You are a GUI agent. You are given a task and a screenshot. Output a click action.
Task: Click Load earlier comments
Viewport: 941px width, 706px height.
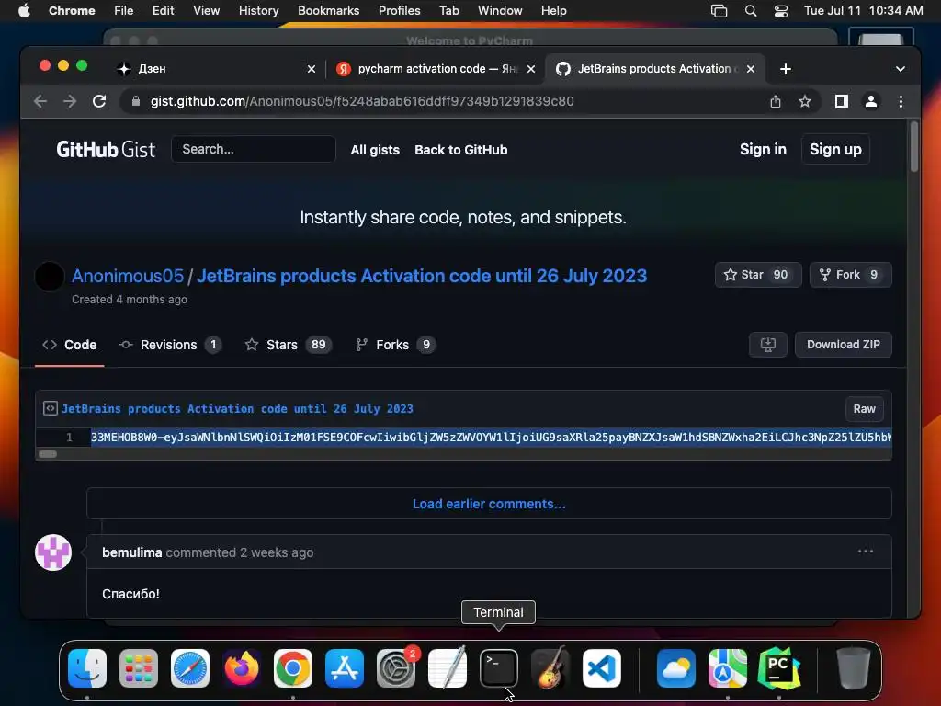[x=489, y=504]
